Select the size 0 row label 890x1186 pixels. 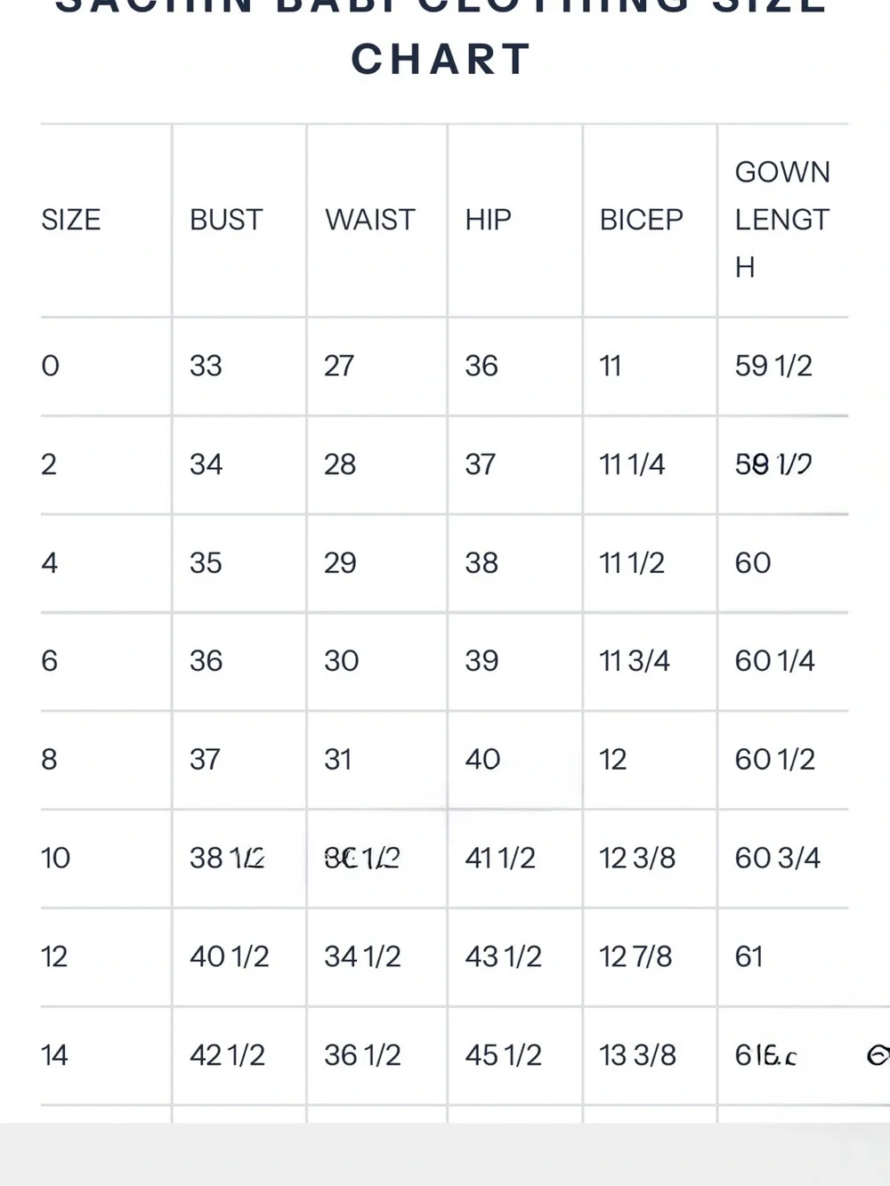[x=50, y=366]
